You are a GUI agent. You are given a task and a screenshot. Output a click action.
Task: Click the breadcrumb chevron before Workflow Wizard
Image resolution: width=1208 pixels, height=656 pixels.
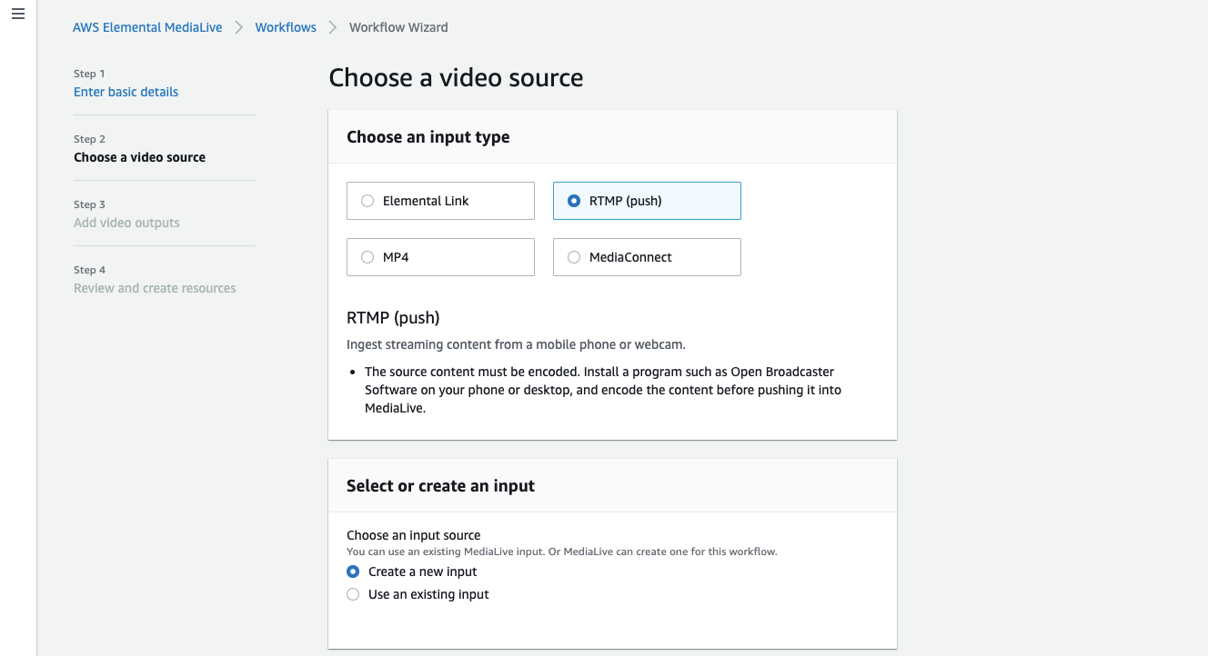click(333, 27)
